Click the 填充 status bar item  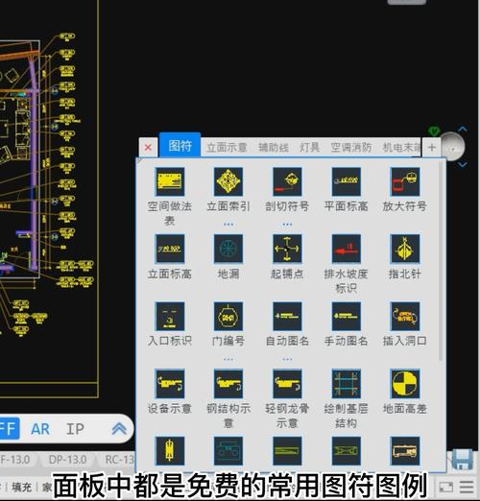coord(21,487)
